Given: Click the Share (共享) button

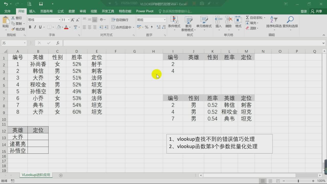Looking at the screenshot, I should pyautogui.click(x=316, y=11).
